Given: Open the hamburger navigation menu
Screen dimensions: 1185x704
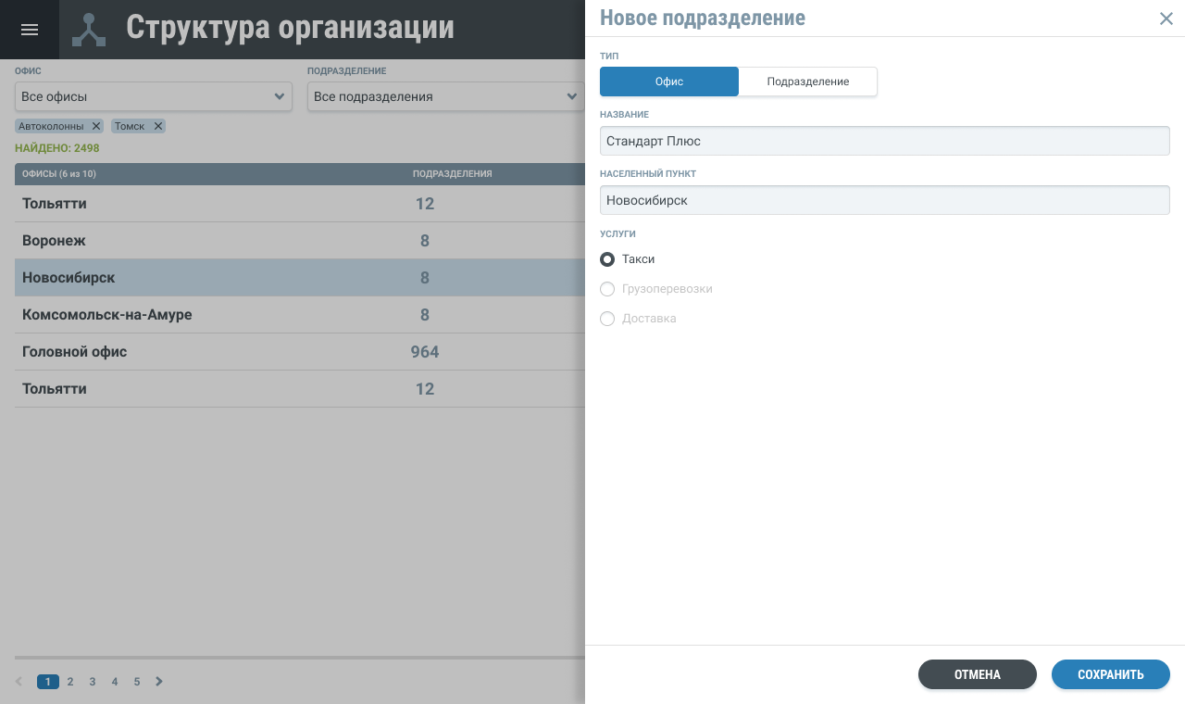Looking at the screenshot, I should click(x=30, y=30).
